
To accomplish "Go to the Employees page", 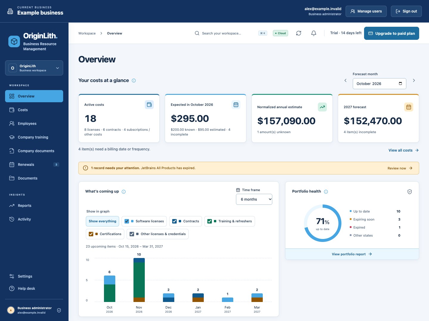I will click(x=34, y=124).
